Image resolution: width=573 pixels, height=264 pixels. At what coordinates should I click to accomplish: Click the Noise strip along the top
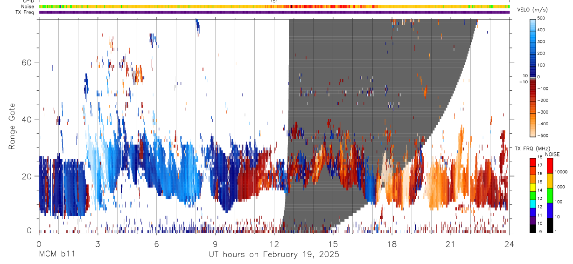click(x=274, y=7)
